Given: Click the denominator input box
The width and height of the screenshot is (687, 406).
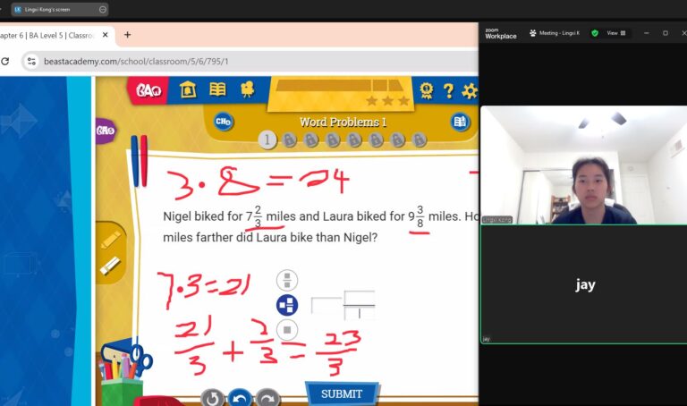Looking at the screenshot, I should (360, 313).
